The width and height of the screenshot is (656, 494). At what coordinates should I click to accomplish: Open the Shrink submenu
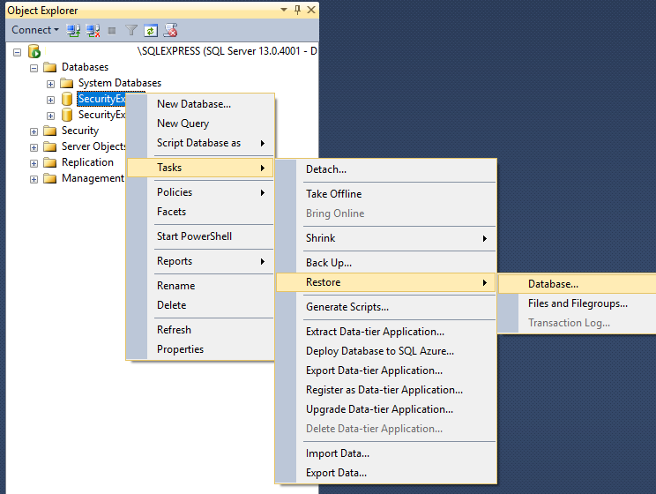385,238
